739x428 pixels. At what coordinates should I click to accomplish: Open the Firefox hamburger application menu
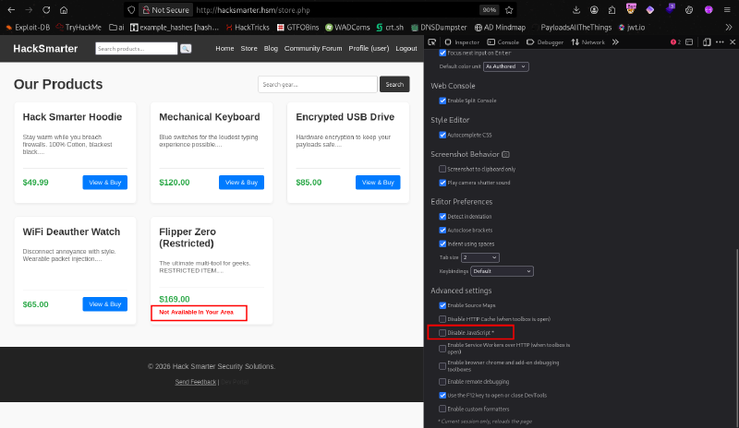click(x=727, y=10)
